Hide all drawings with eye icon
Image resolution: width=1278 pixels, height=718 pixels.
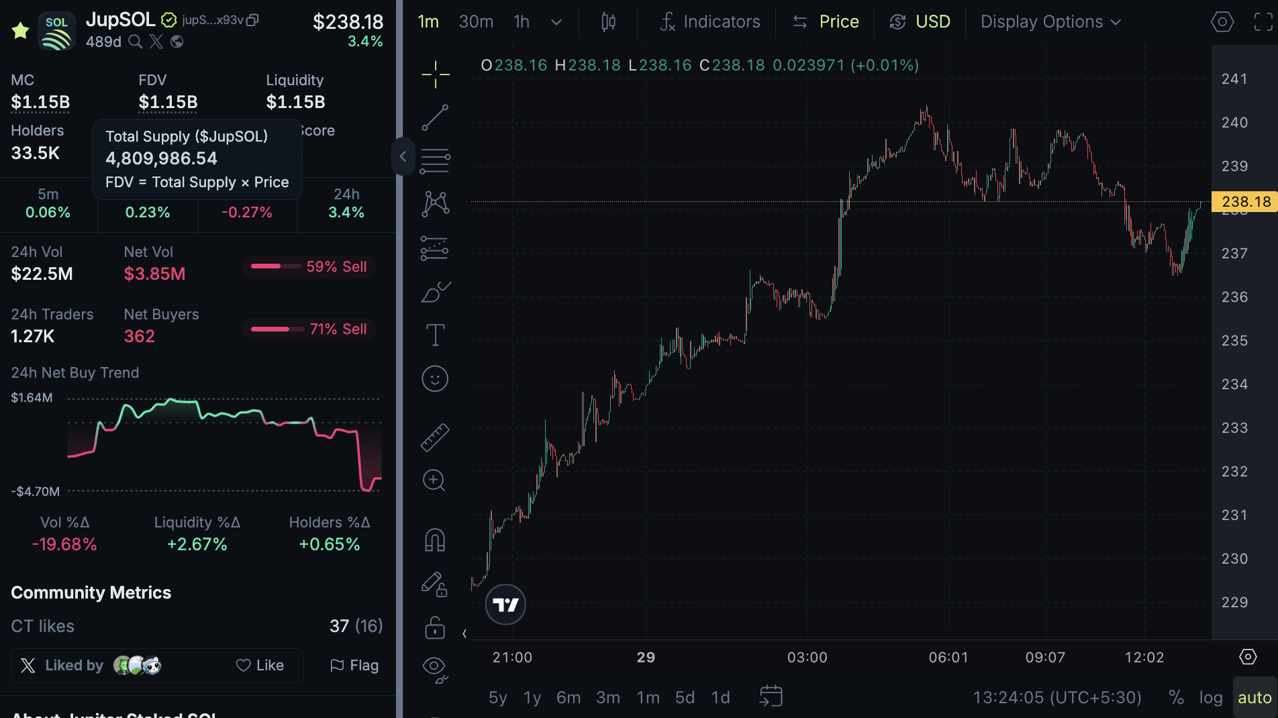pos(434,667)
